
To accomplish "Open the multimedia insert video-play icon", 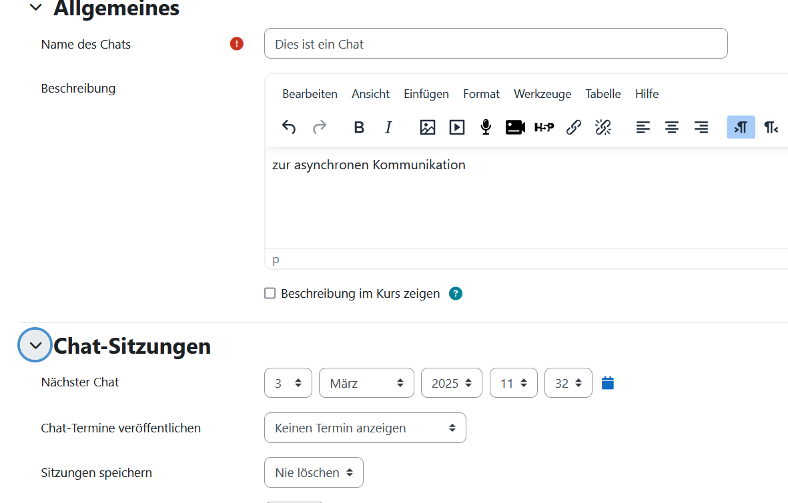I will coord(456,127).
